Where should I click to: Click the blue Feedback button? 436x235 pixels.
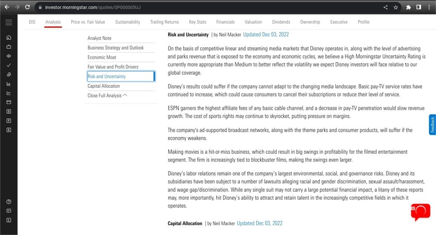coord(432,125)
